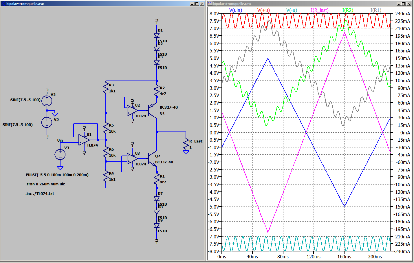Click the 1k1 value of R3
Image resolution: width=414 pixels, height=263 pixels.
click(112, 91)
